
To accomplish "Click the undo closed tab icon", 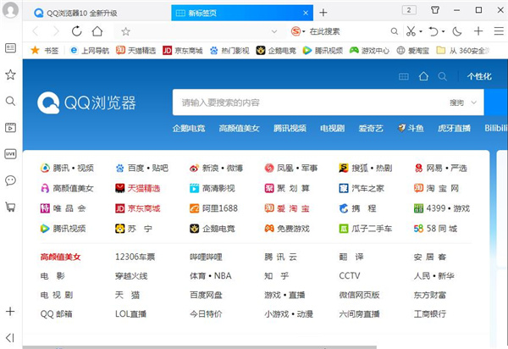I will tap(433, 31).
